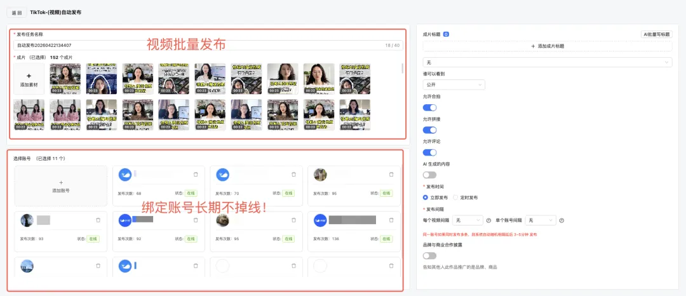Click the 18 / 40 character counter
686x296 pixels.
click(x=392, y=45)
